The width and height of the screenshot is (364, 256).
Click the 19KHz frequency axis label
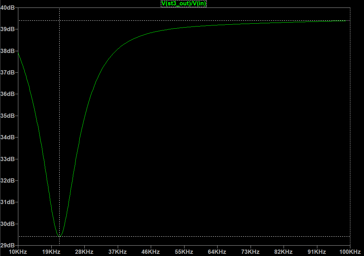[51, 252]
